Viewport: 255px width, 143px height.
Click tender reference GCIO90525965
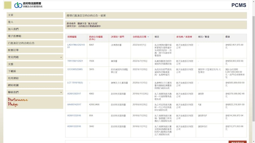click(75, 69)
